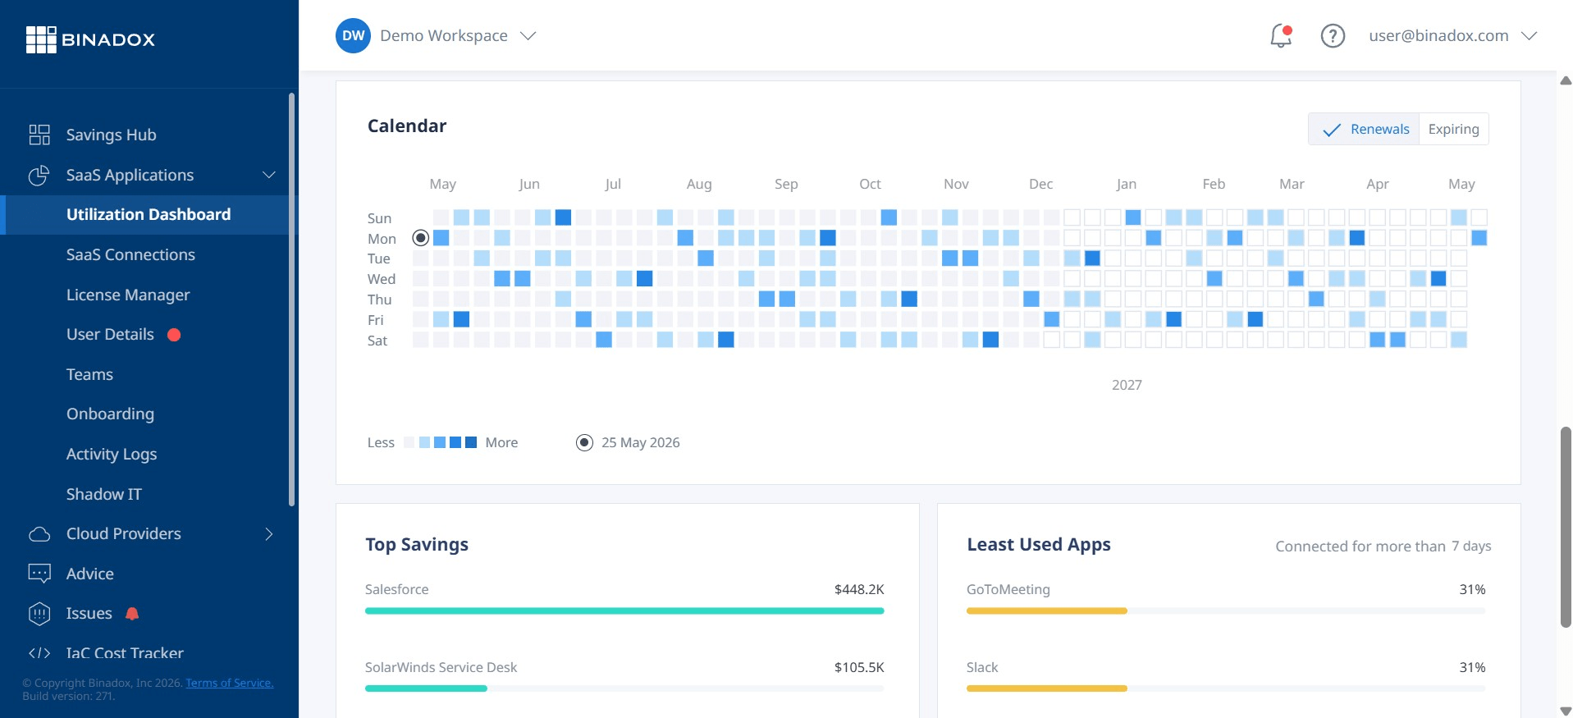Expand the Demo Workspace dropdown chevron
The height and width of the screenshot is (718, 1573).
(528, 36)
